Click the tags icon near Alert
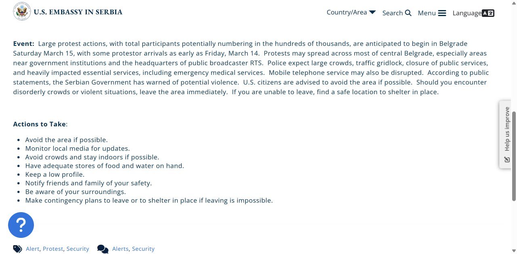517x254 pixels. (17, 249)
